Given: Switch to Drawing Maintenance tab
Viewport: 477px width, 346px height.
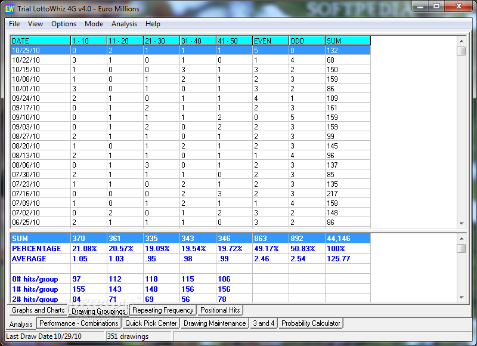Looking at the screenshot, I should coord(215,323).
